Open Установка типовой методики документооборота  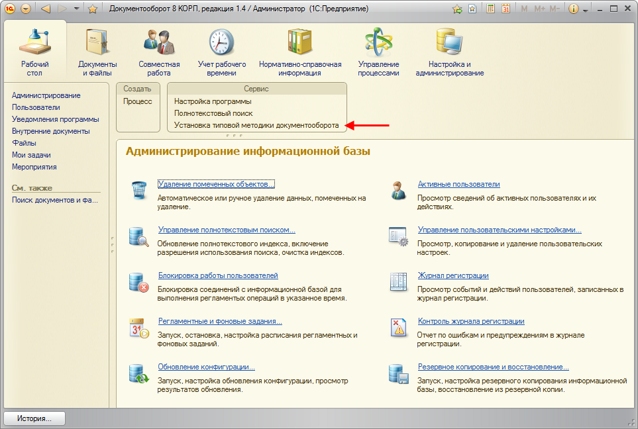[256, 125]
